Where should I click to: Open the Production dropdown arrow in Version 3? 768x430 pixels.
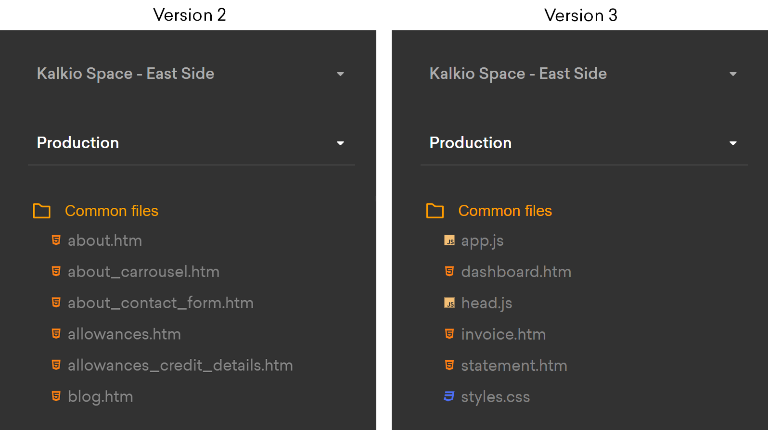tap(733, 143)
